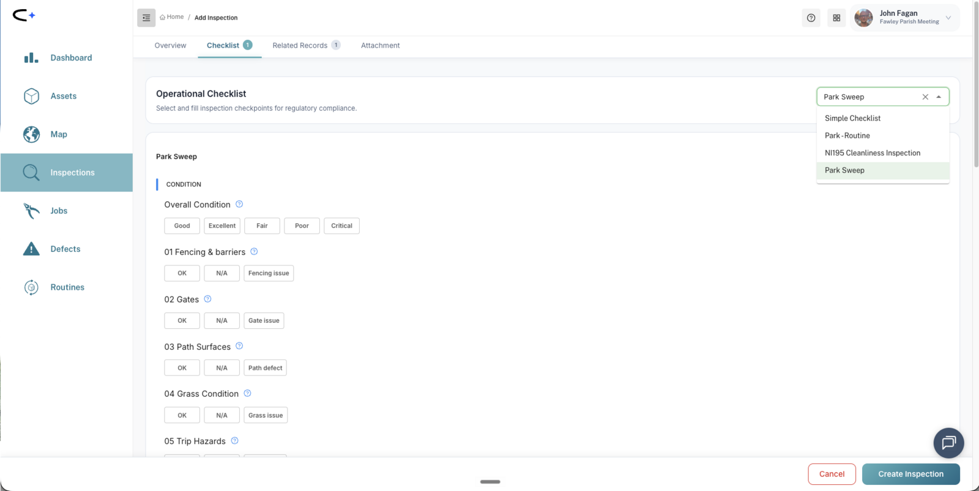The image size is (979, 491).
Task: Set 02 Gates to N/A
Action: pyautogui.click(x=221, y=320)
